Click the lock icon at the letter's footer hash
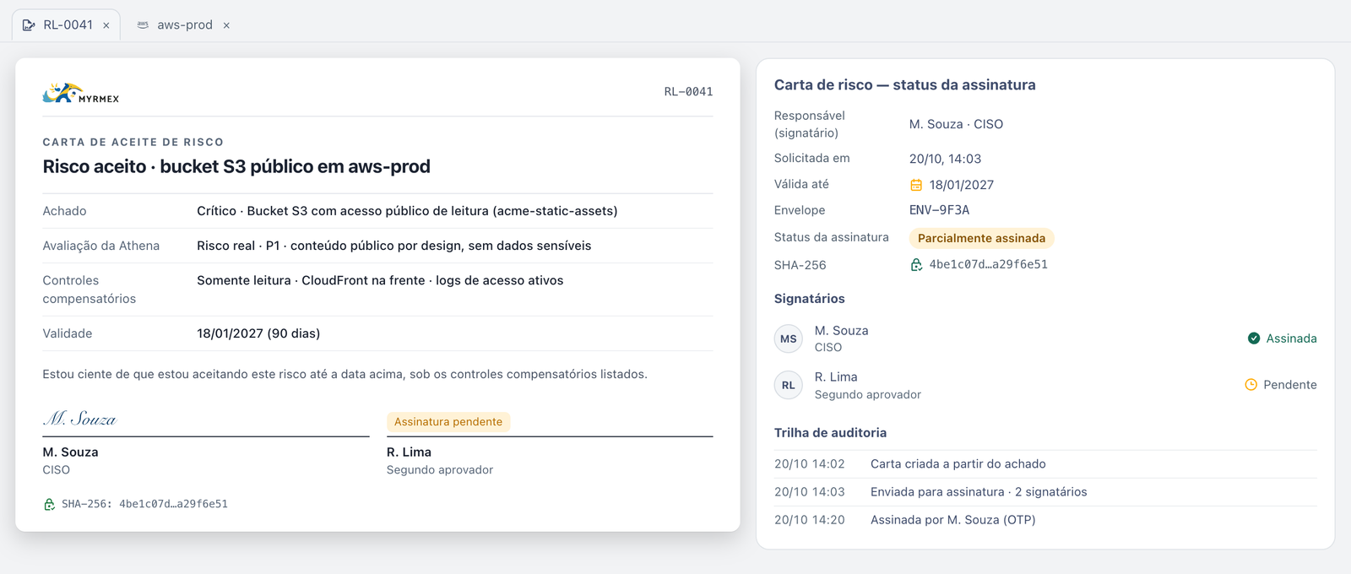 coord(49,504)
